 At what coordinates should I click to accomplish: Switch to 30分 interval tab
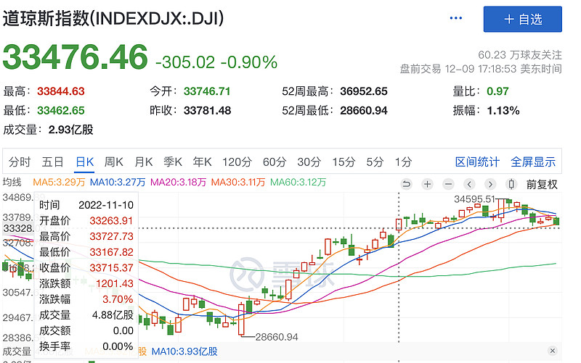tap(309, 162)
